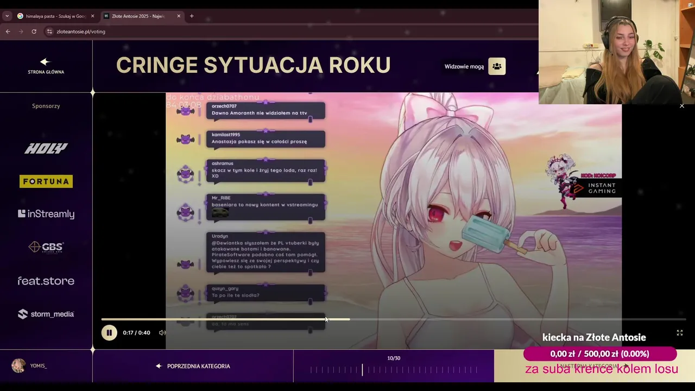Screen dimensions: 695x391
Task: Open the Strona Główna link
Action: (46, 72)
